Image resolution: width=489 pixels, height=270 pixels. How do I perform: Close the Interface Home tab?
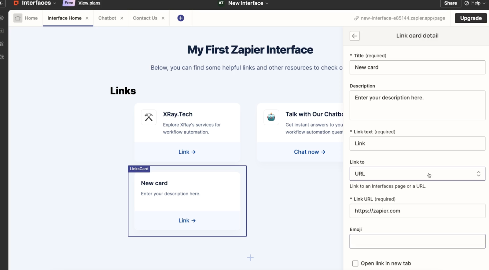click(87, 18)
